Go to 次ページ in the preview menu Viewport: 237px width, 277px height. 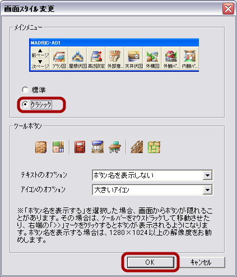click(x=40, y=64)
